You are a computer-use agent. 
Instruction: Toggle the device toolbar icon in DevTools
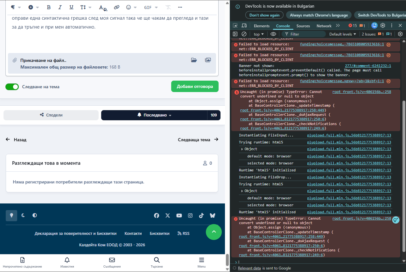[244, 26]
